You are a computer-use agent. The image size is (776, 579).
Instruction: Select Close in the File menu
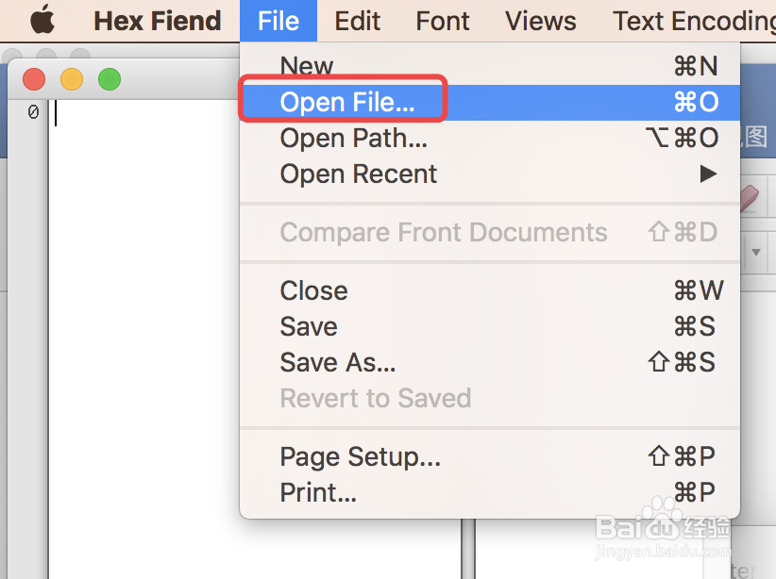pos(313,290)
